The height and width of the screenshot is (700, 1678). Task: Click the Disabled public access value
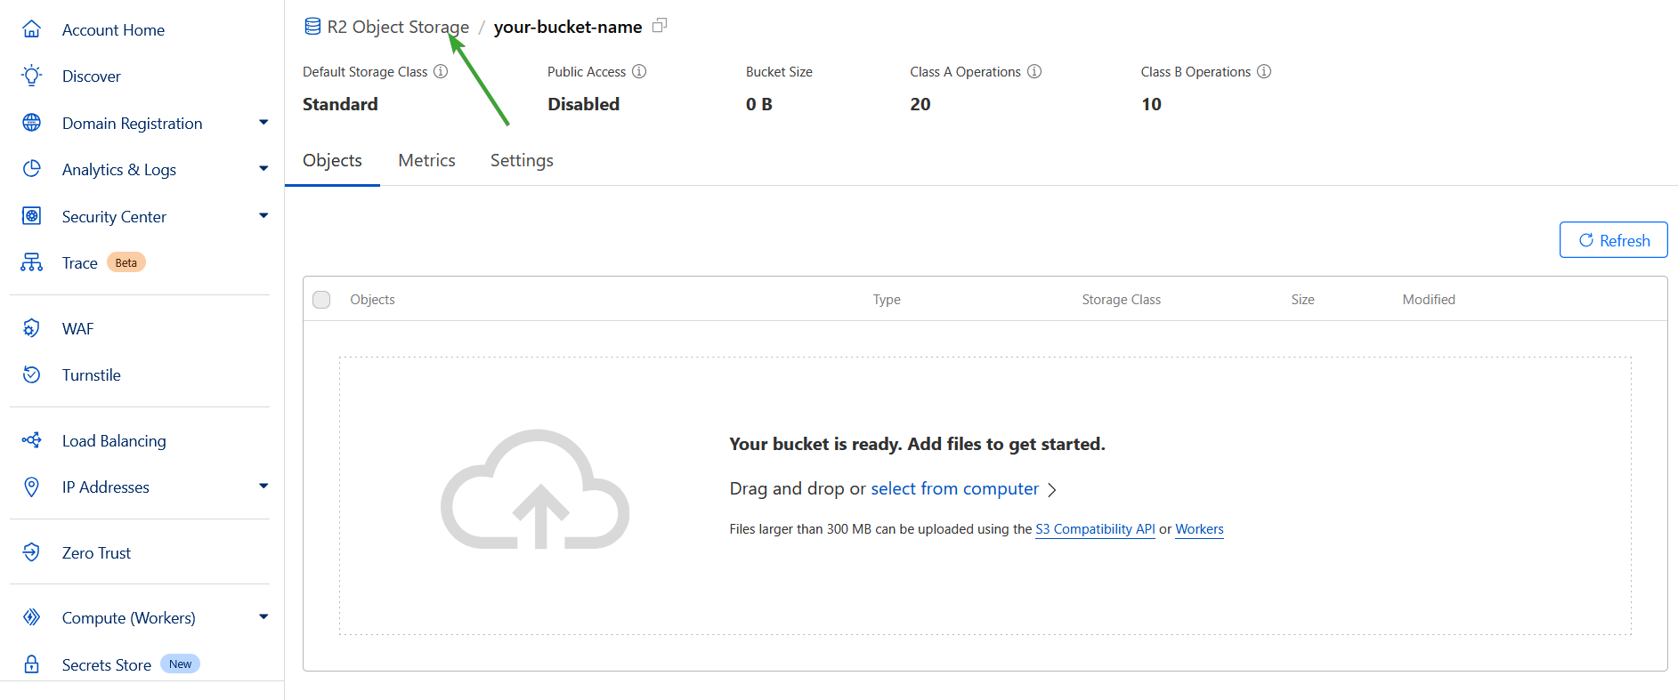(x=583, y=104)
